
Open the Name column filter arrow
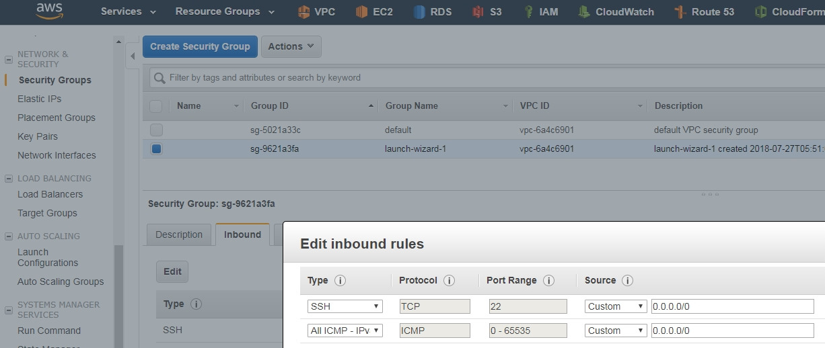coord(236,106)
